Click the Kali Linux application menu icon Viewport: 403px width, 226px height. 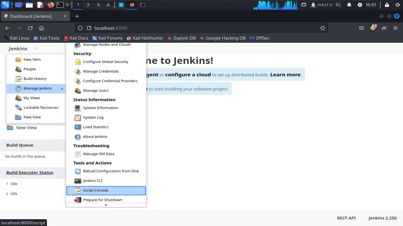[x=5, y=5]
